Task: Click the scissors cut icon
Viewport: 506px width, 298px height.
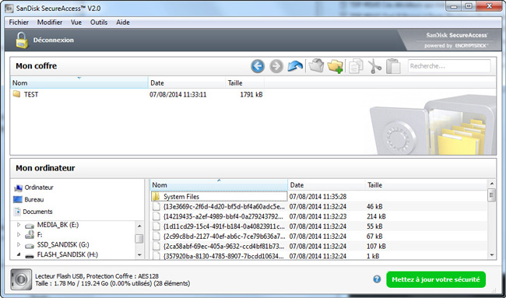Action: tap(374, 66)
